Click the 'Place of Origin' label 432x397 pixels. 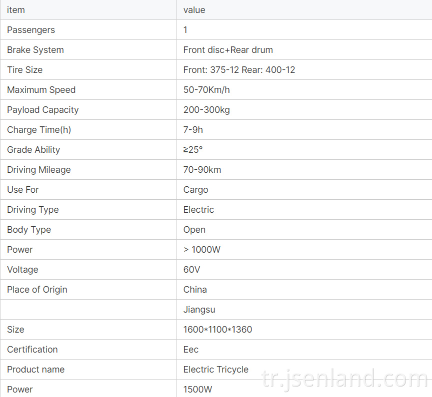click(x=37, y=290)
